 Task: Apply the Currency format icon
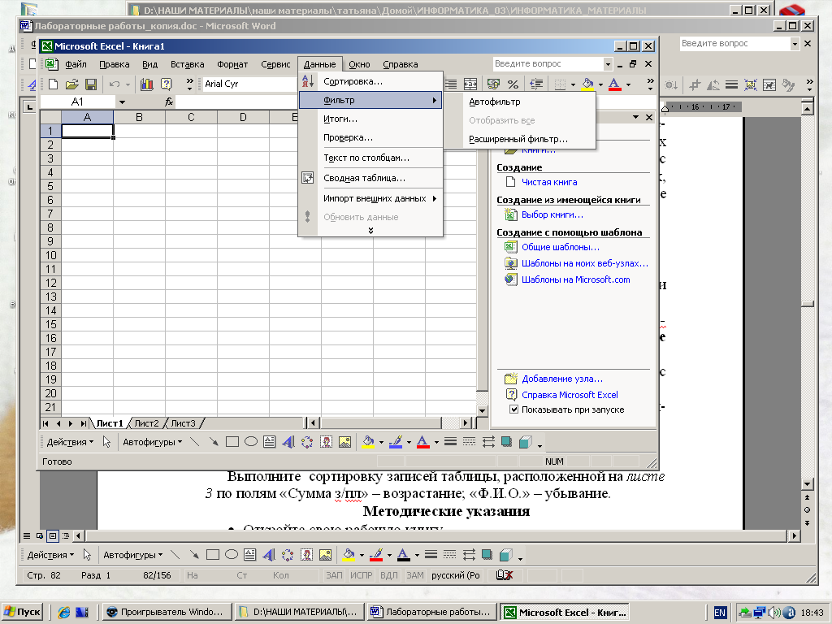[x=493, y=84]
